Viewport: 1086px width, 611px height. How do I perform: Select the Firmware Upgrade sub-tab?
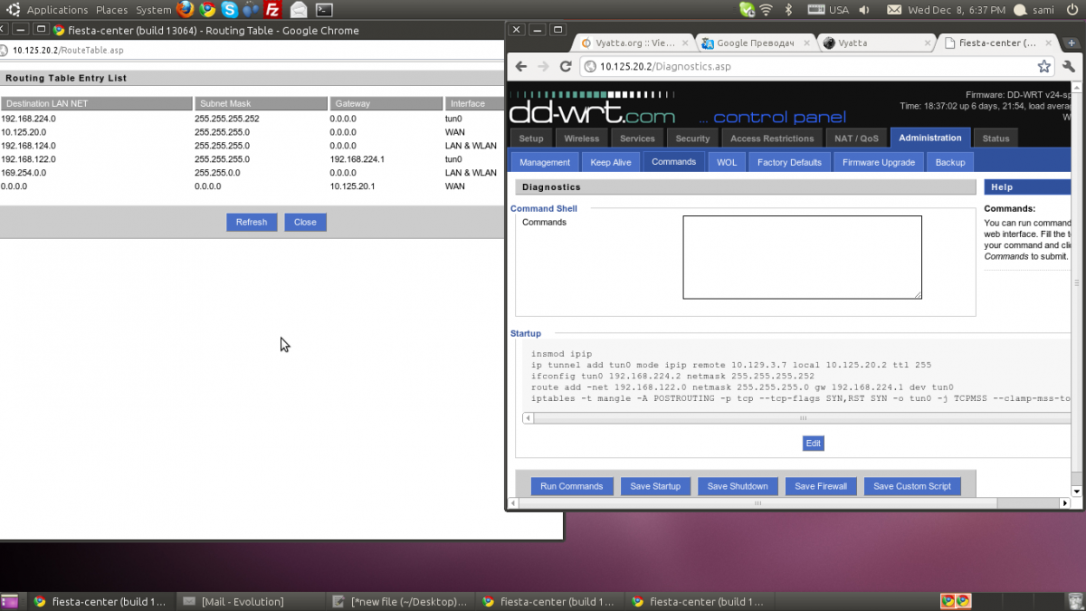pyautogui.click(x=878, y=162)
